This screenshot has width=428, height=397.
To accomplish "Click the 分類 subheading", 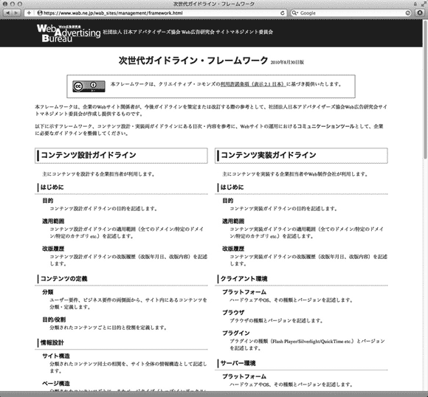I will [48, 292].
